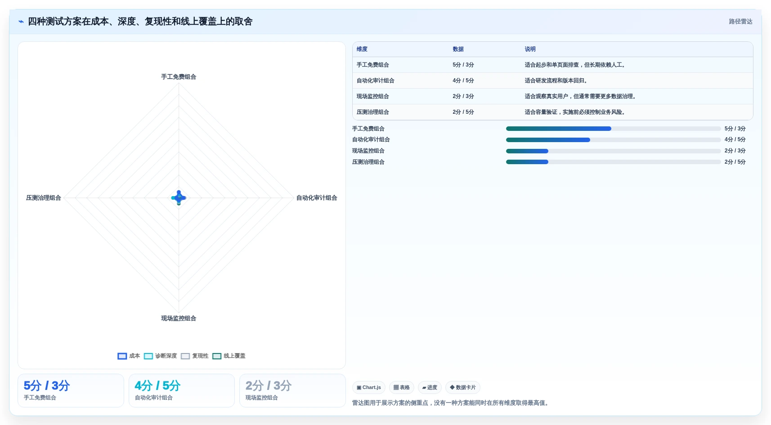Click the 压测治理组合 table row name
Viewport: 771px width, 425px height.
(373, 112)
